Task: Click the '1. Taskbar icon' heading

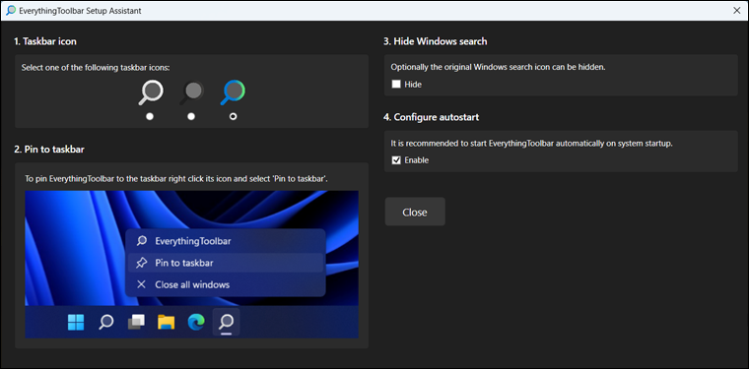Action: pos(45,41)
